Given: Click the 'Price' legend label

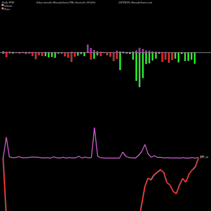Looking at the screenshot, I should pos(7,9).
